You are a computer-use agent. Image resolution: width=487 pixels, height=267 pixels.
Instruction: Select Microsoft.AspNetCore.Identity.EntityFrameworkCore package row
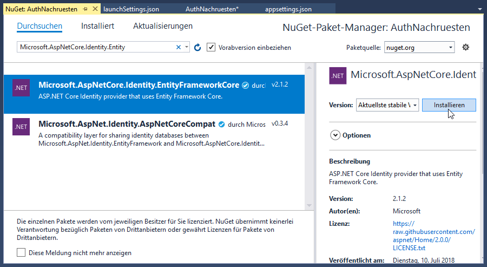pos(154,94)
